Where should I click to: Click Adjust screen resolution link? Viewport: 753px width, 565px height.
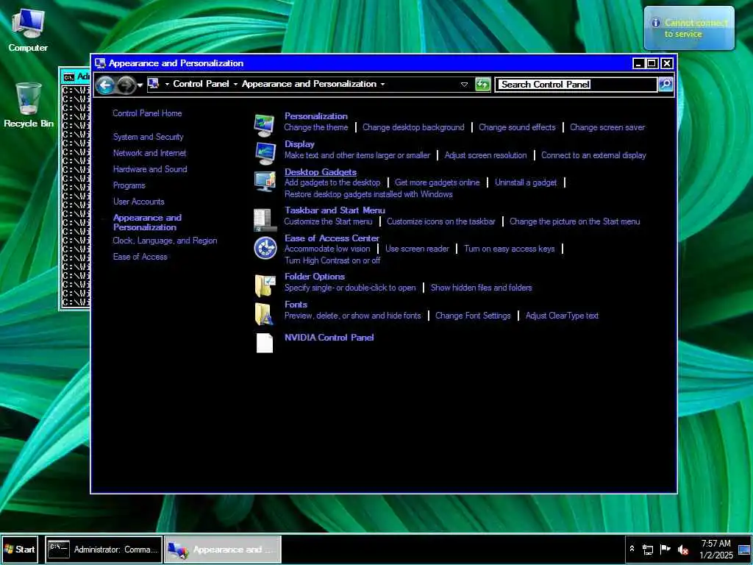(x=485, y=155)
